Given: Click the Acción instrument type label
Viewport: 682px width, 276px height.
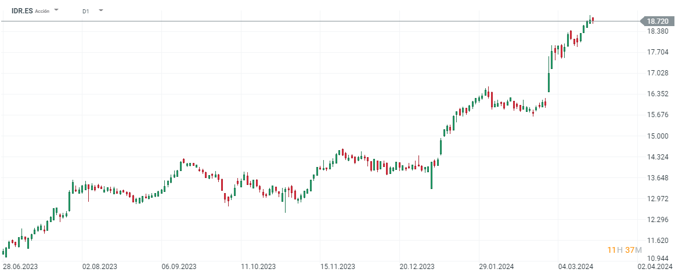Looking at the screenshot, I should click(42, 12).
